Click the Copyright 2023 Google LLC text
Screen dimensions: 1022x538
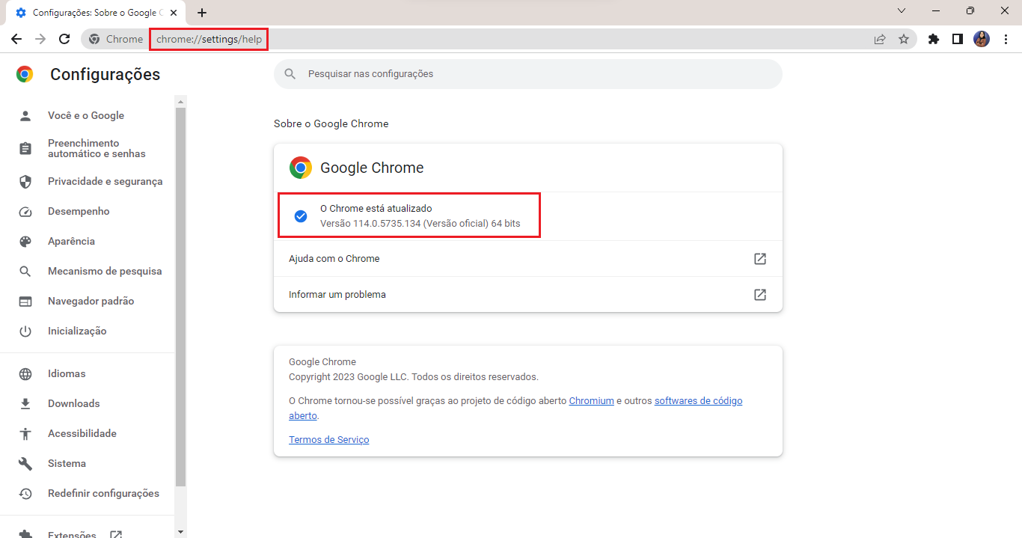click(414, 377)
